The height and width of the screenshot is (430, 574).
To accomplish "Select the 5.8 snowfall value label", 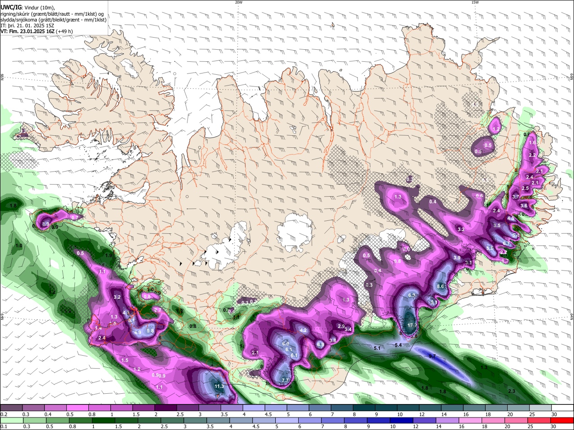I will pyautogui.click(x=151, y=331).
